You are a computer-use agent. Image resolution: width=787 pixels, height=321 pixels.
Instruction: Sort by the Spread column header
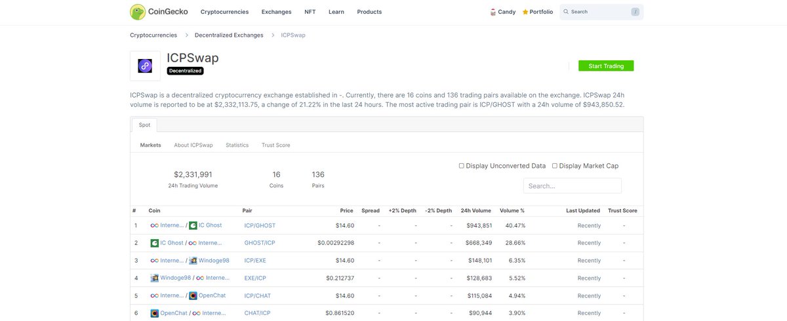pyautogui.click(x=371, y=211)
